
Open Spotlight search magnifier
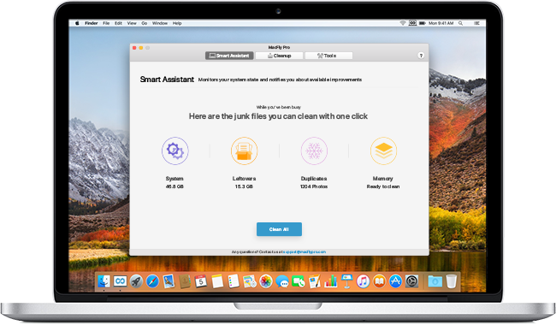(x=460, y=23)
